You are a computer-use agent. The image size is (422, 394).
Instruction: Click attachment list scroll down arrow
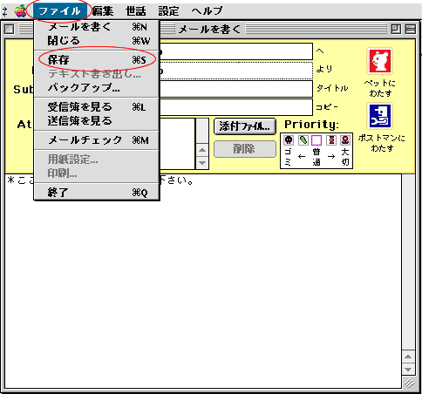point(202,163)
